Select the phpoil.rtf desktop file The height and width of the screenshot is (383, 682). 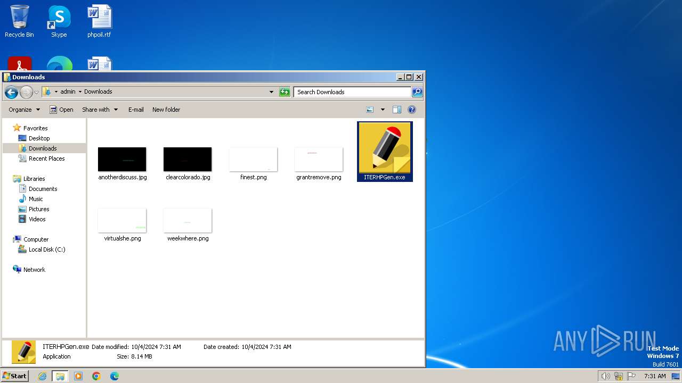[100, 21]
